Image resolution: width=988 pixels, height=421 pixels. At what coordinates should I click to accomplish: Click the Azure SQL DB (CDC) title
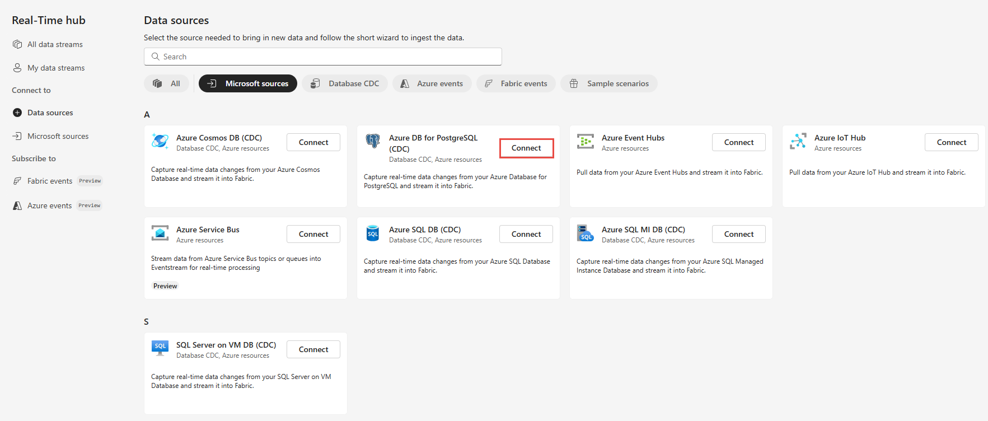tap(425, 230)
